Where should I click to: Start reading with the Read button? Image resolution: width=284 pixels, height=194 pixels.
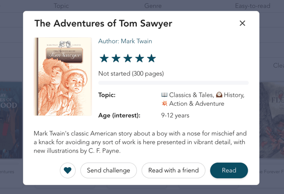point(229,170)
